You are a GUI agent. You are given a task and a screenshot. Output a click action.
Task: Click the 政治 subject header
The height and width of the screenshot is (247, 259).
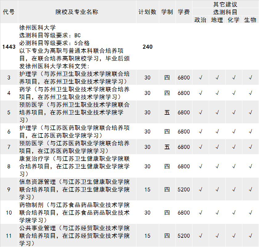(x=200, y=20)
